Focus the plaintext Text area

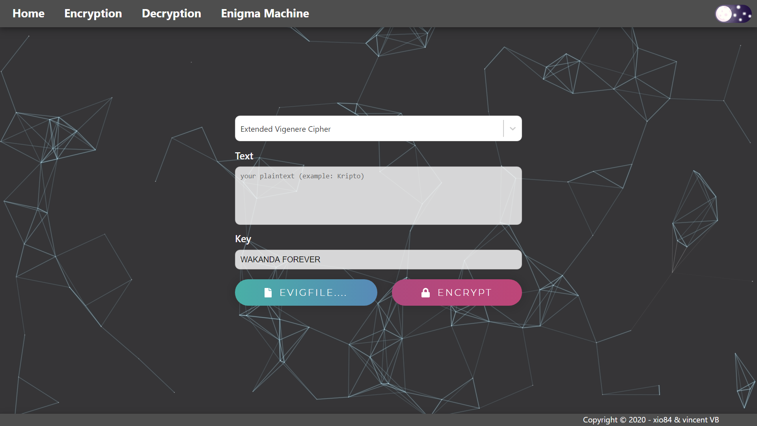(x=378, y=201)
